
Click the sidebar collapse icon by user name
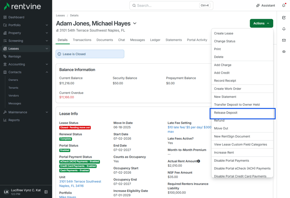click(46, 192)
